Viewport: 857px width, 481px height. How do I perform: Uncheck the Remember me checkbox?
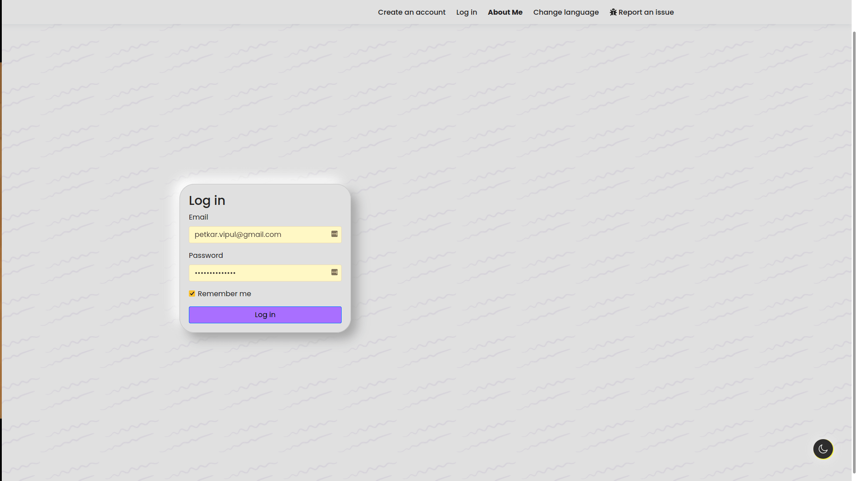(x=192, y=294)
